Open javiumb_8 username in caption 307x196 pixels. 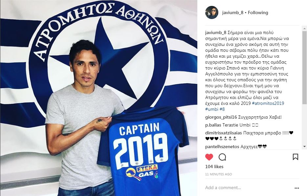coord(216,32)
